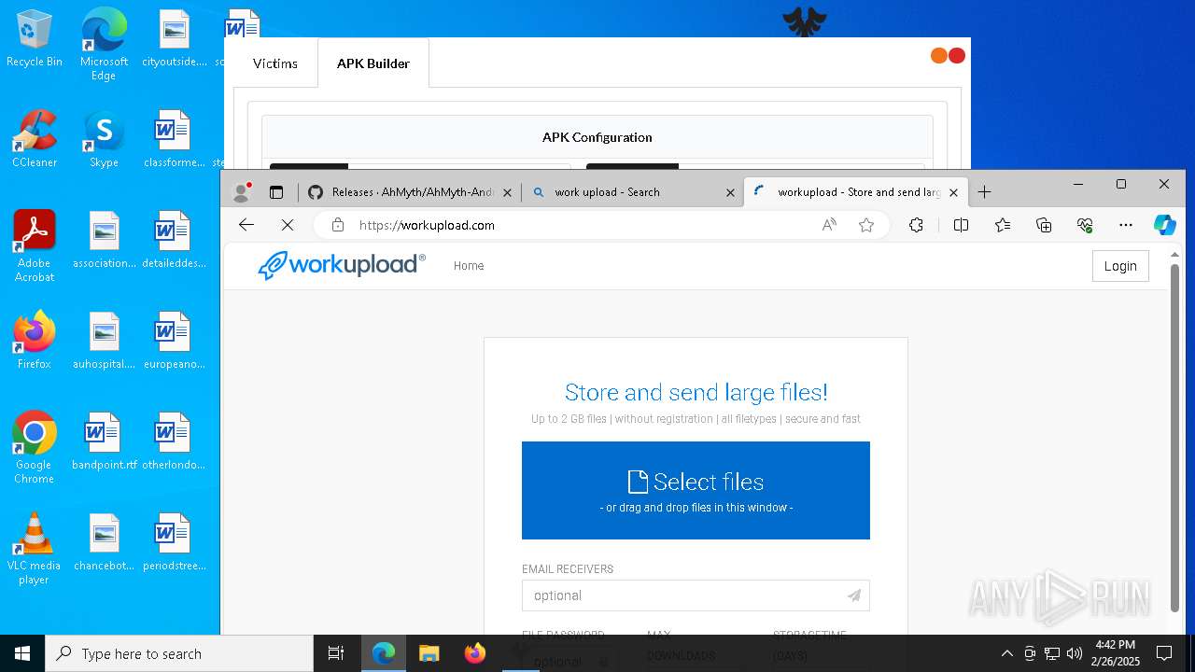The height and width of the screenshot is (672, 1195).
Task: Open the Favorites list in Edge toolbar
Action: point(1003,225)
